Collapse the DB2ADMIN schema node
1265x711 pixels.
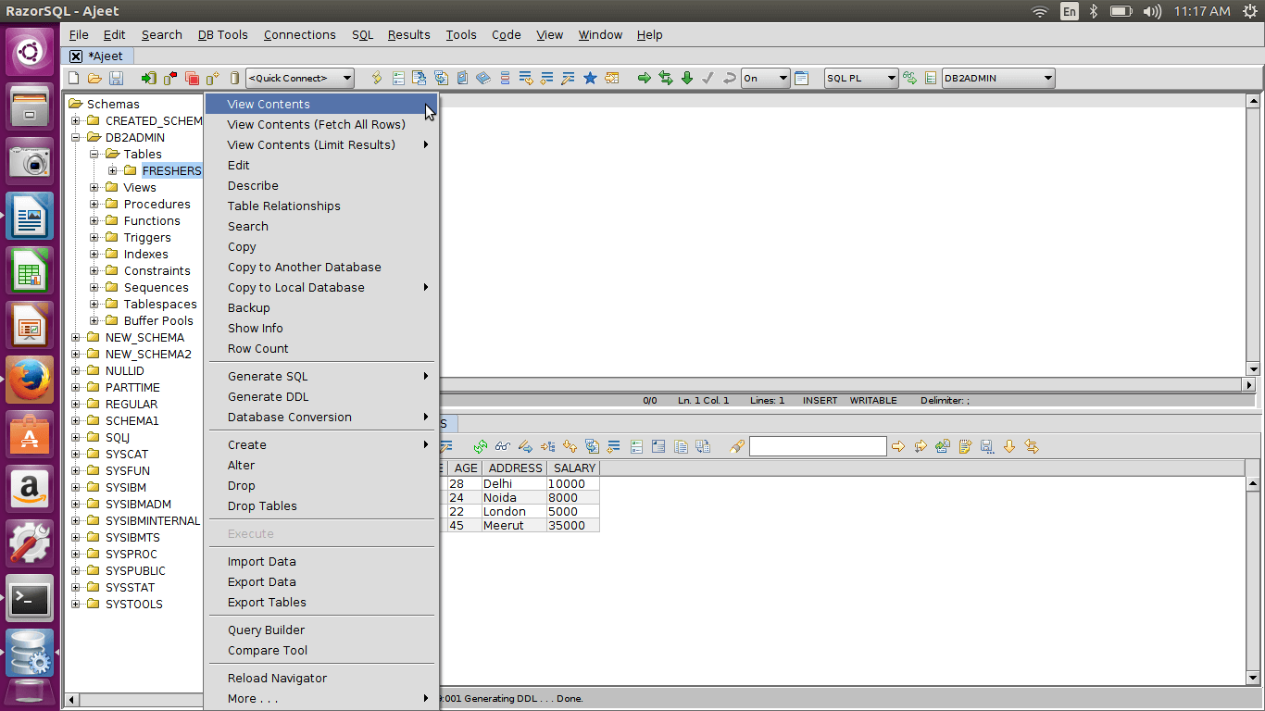pos(76,137)
